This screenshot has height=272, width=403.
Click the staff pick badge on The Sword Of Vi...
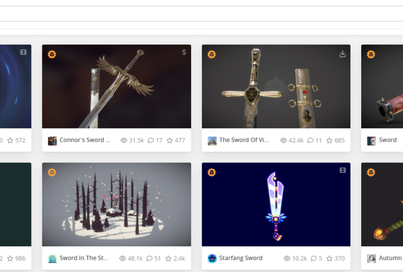tap(212, 54)
